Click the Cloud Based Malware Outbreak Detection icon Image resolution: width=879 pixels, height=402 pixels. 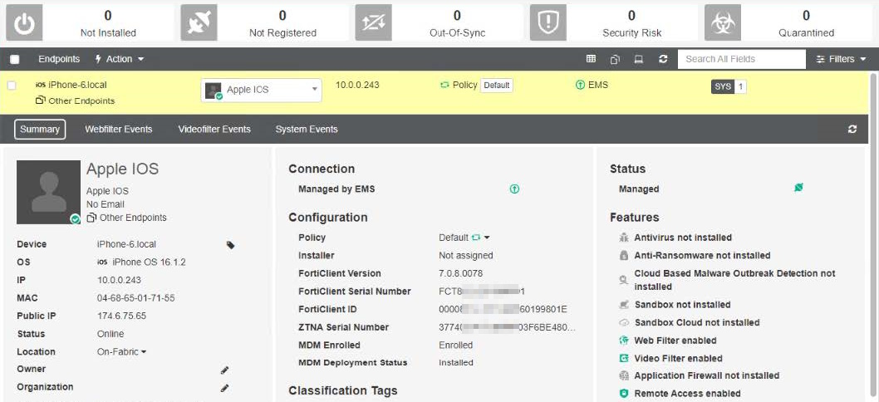pyautogui.click(x=624, y=280)
